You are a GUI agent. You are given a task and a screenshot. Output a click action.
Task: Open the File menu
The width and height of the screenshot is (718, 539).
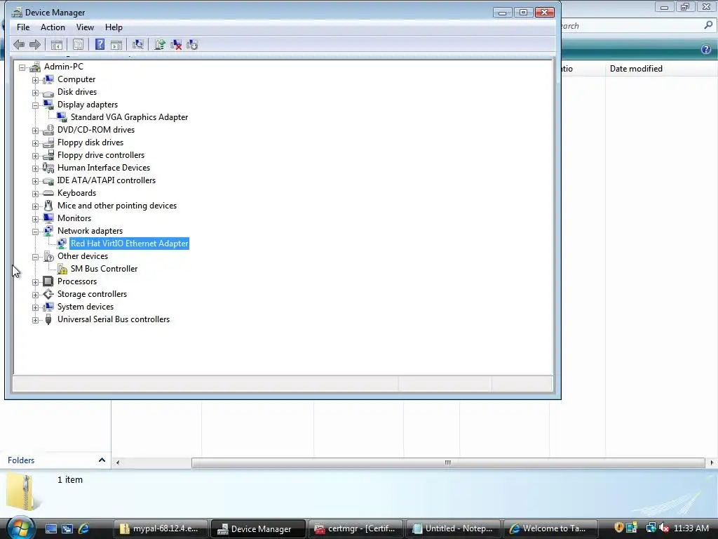click(x=23, y=27)
